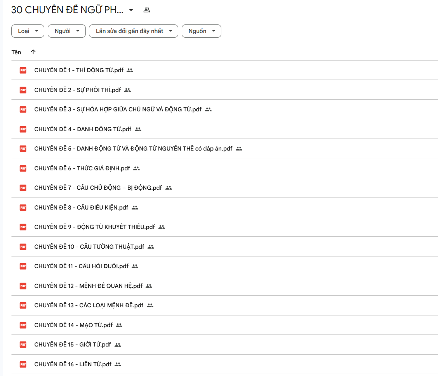Click the shared icon next to CÂU TƯỜNG THUẬT.pdf
This screenshot has width=438, height=376.
[x=151, y=247]
